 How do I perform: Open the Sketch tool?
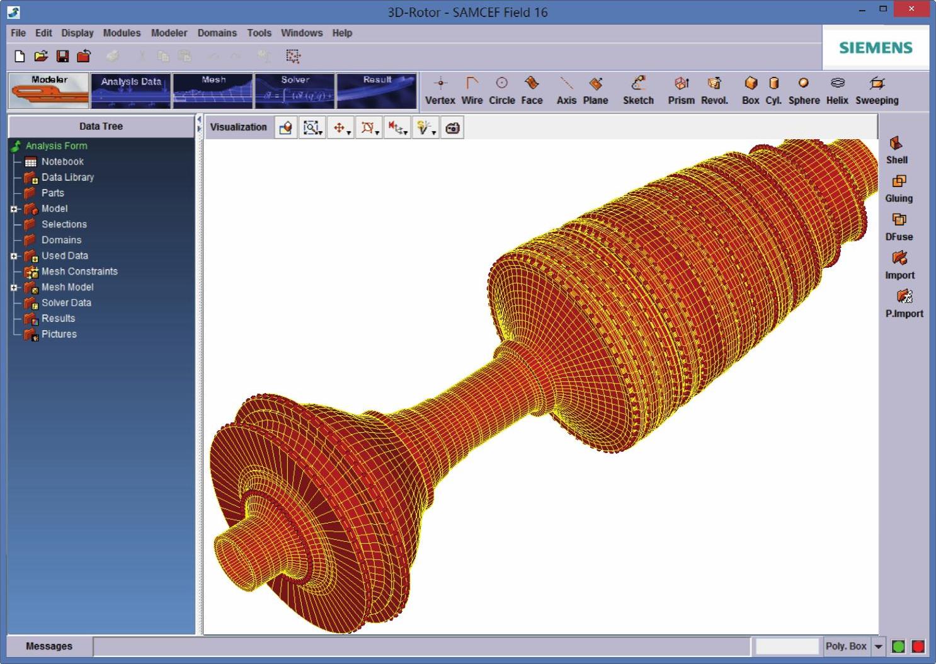click(638, 90)
